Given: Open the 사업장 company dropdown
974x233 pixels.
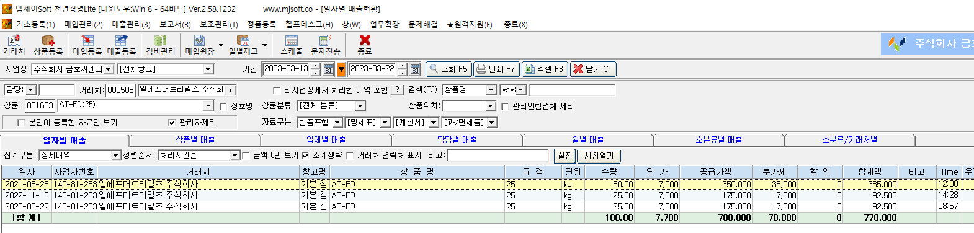Looking at the screenshot, I should click(x=109, y=69).
